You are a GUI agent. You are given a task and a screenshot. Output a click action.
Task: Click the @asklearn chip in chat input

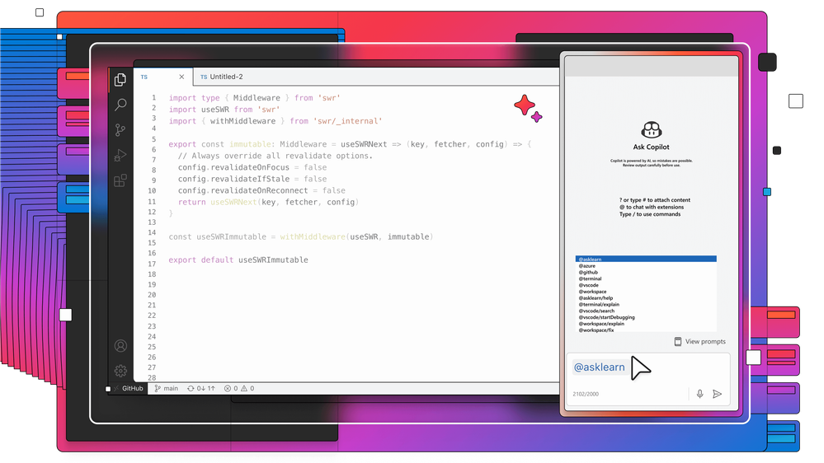click(599, 367)
